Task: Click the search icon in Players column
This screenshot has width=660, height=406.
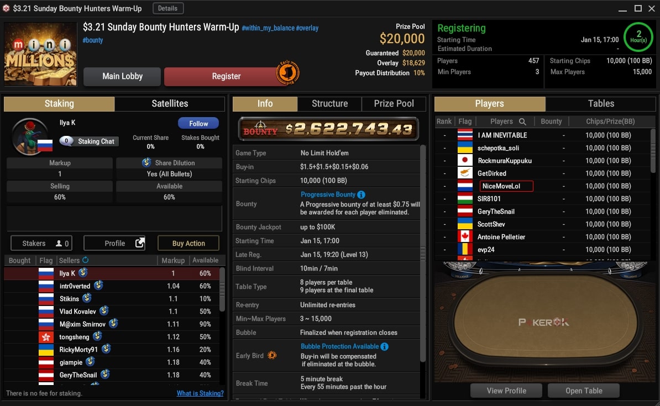Action: click(x=522, y=122)
